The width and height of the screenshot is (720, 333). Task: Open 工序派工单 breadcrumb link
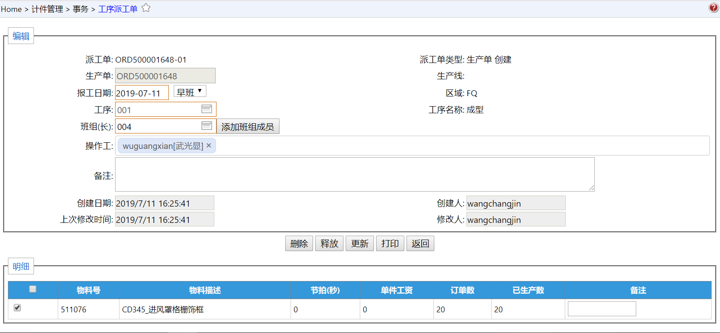118,9
